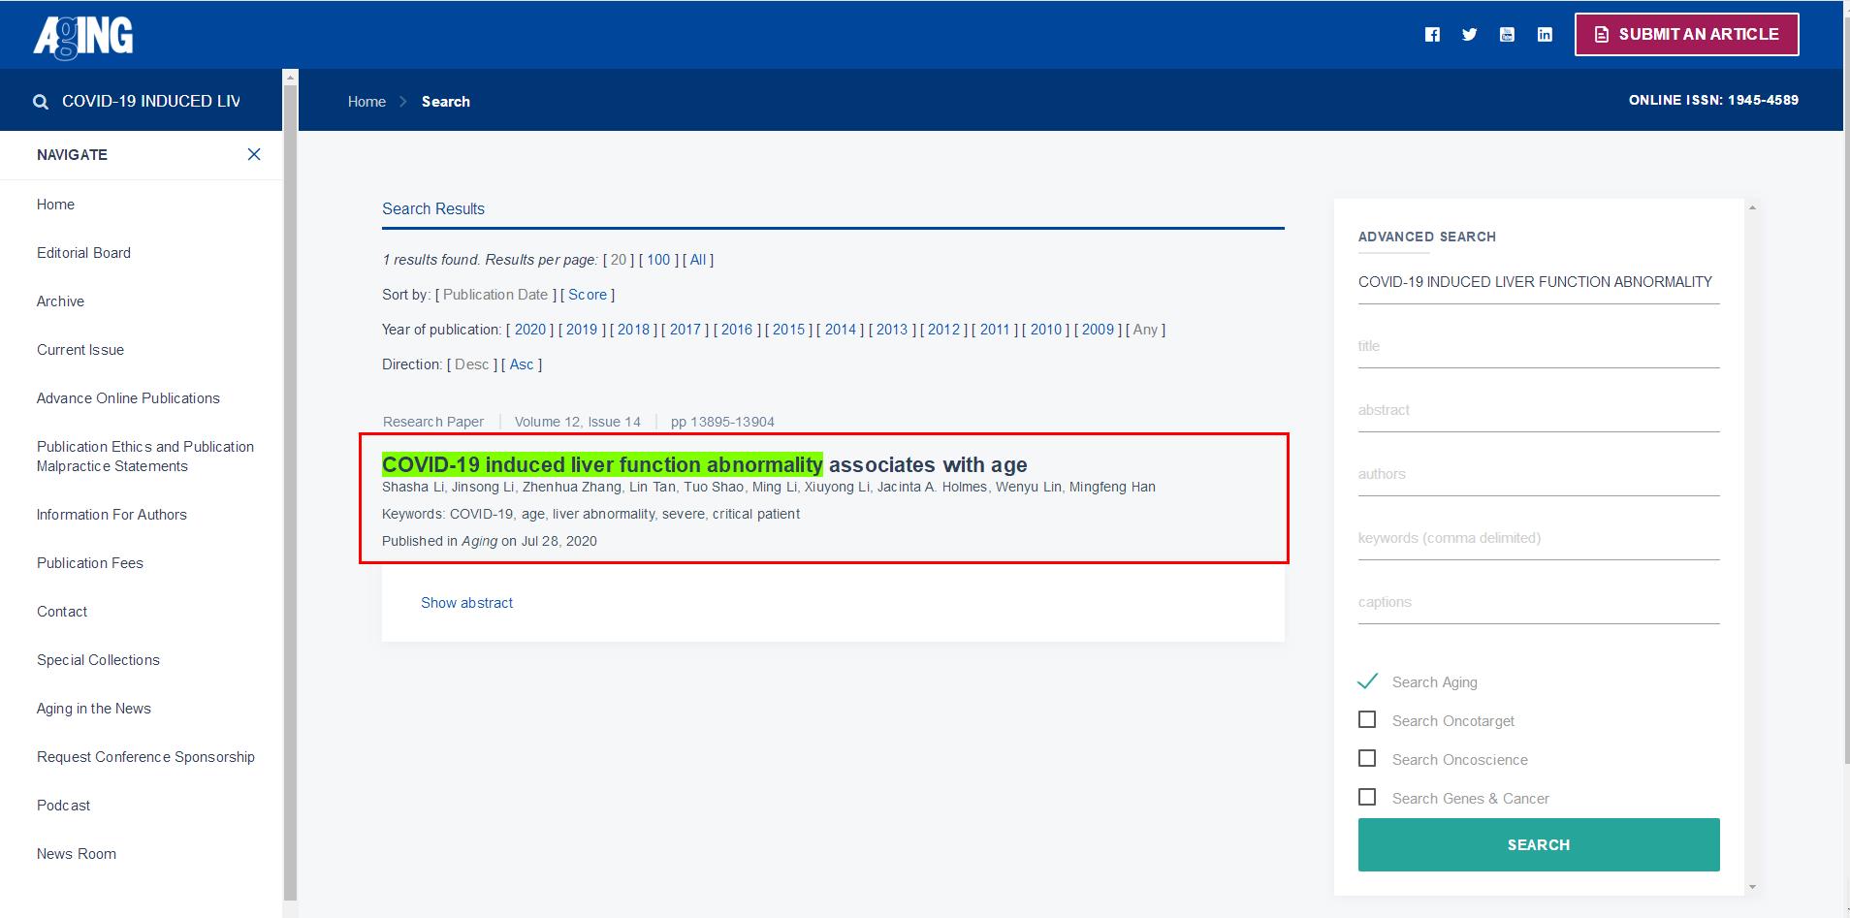Click the authors field in Advanced Search
Screen dimensions: 1850x918
click(1538, 475)
